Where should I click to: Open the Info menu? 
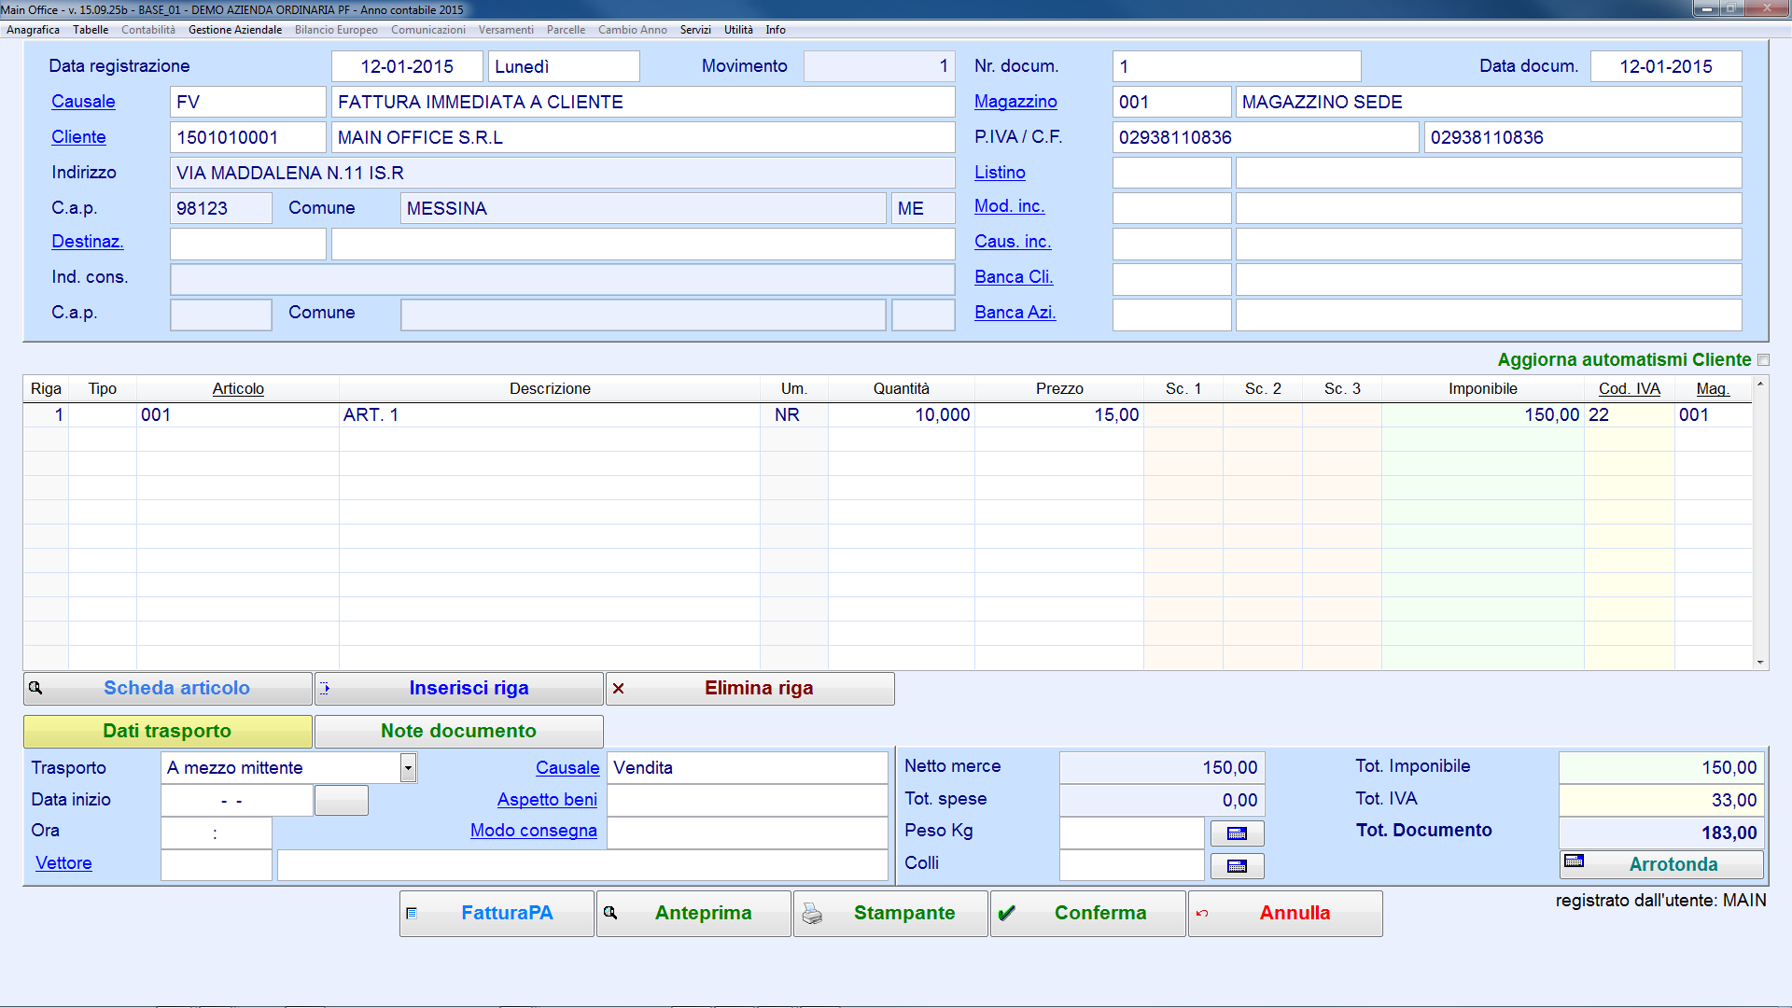776,30
